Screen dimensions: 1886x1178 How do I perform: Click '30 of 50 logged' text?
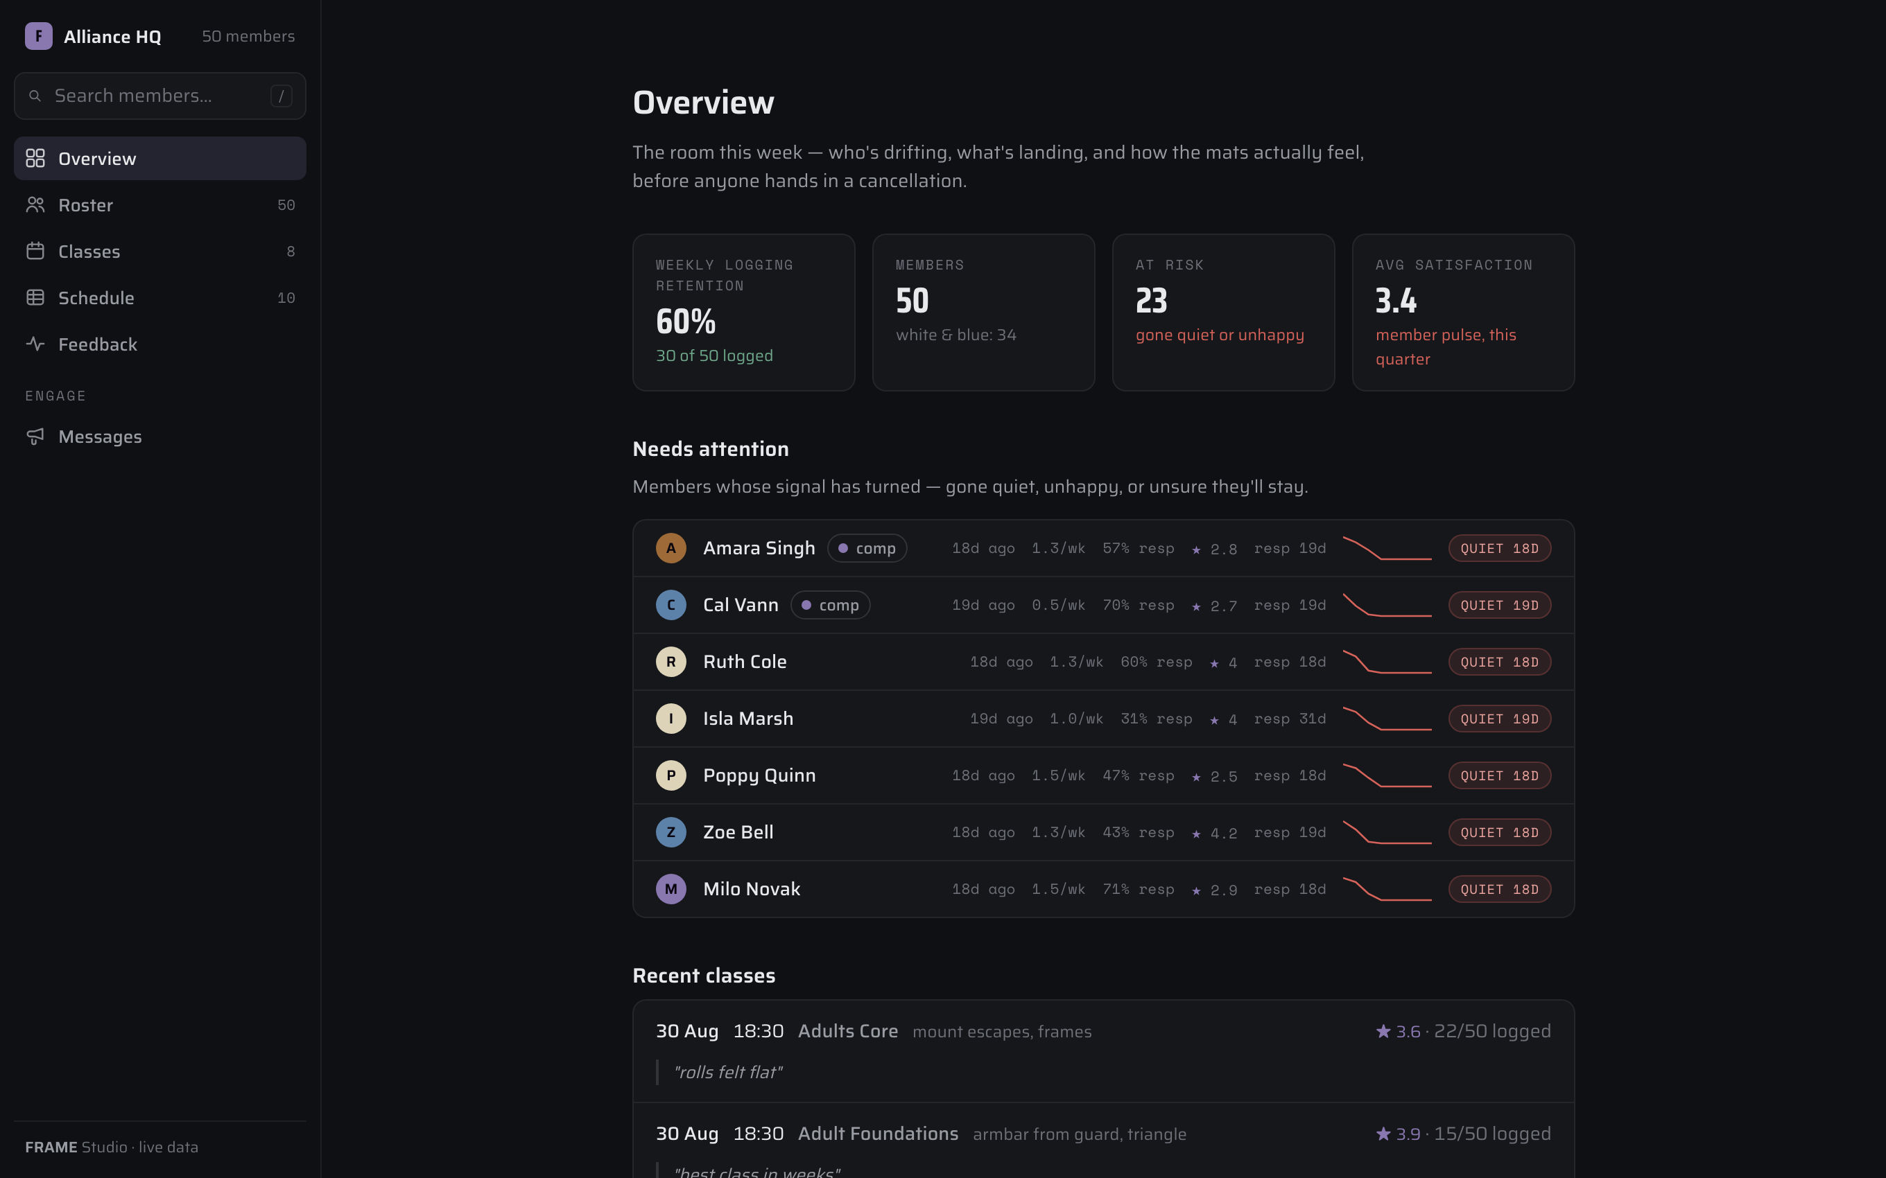714,355
